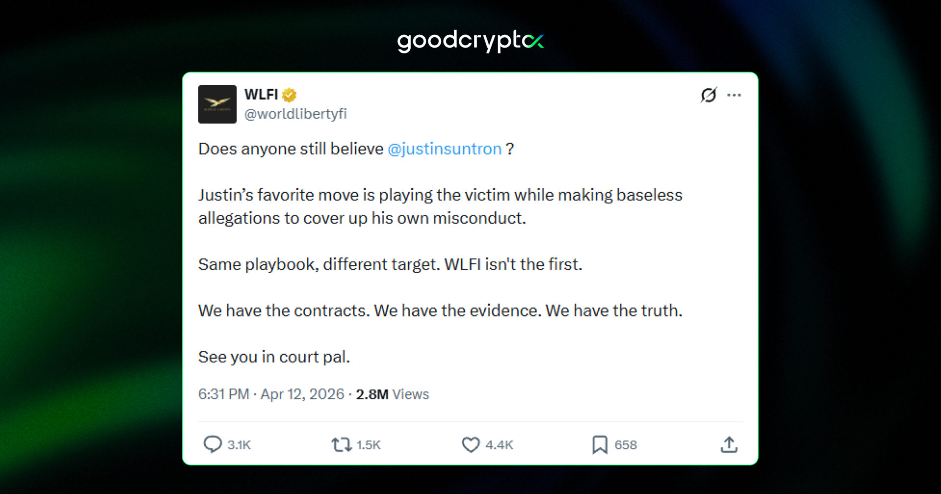Open the @worldlibertyfi handle link

[296, 114]
